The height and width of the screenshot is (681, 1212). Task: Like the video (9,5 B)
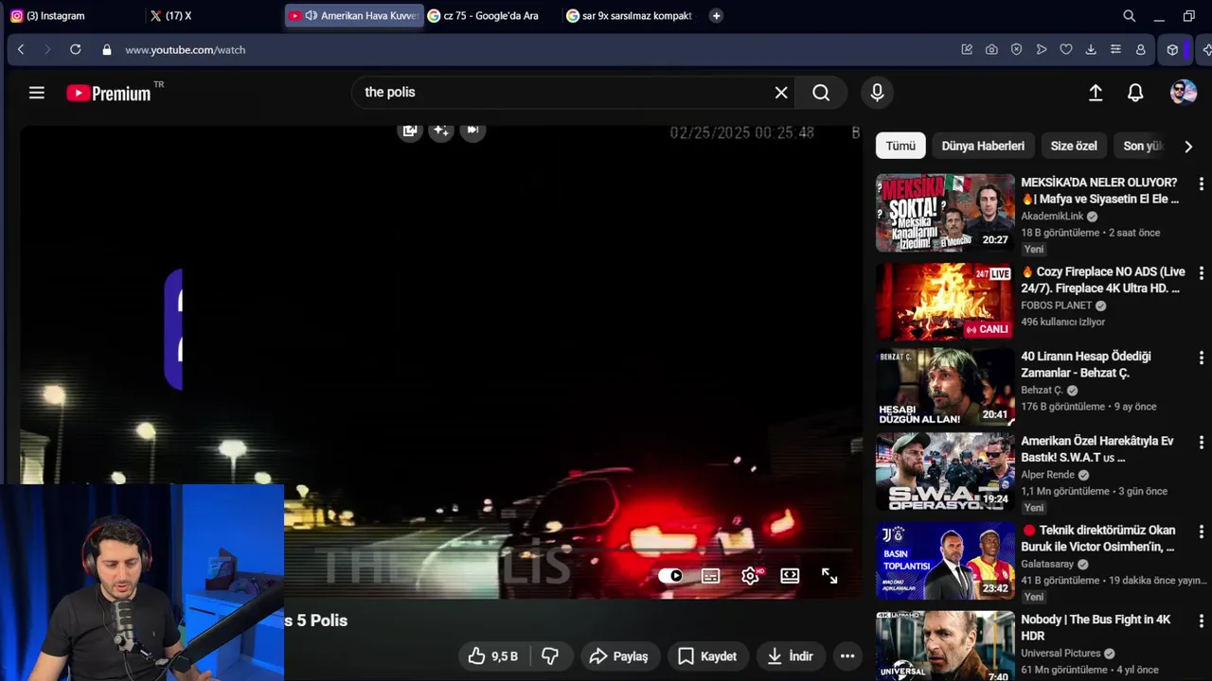493,656
